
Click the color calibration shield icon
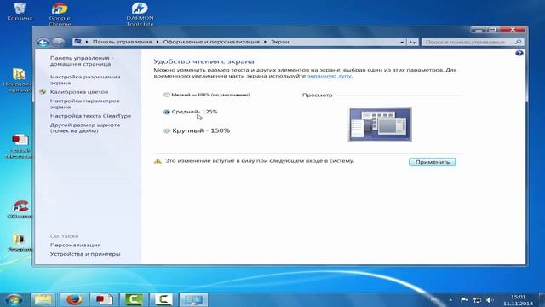[x=43, y=92]
